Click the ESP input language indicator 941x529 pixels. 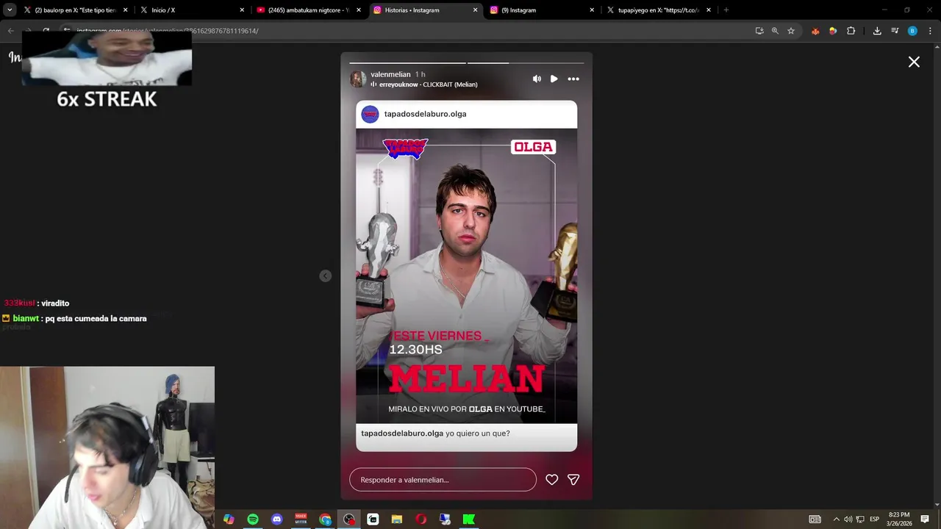tap(875, 519)
